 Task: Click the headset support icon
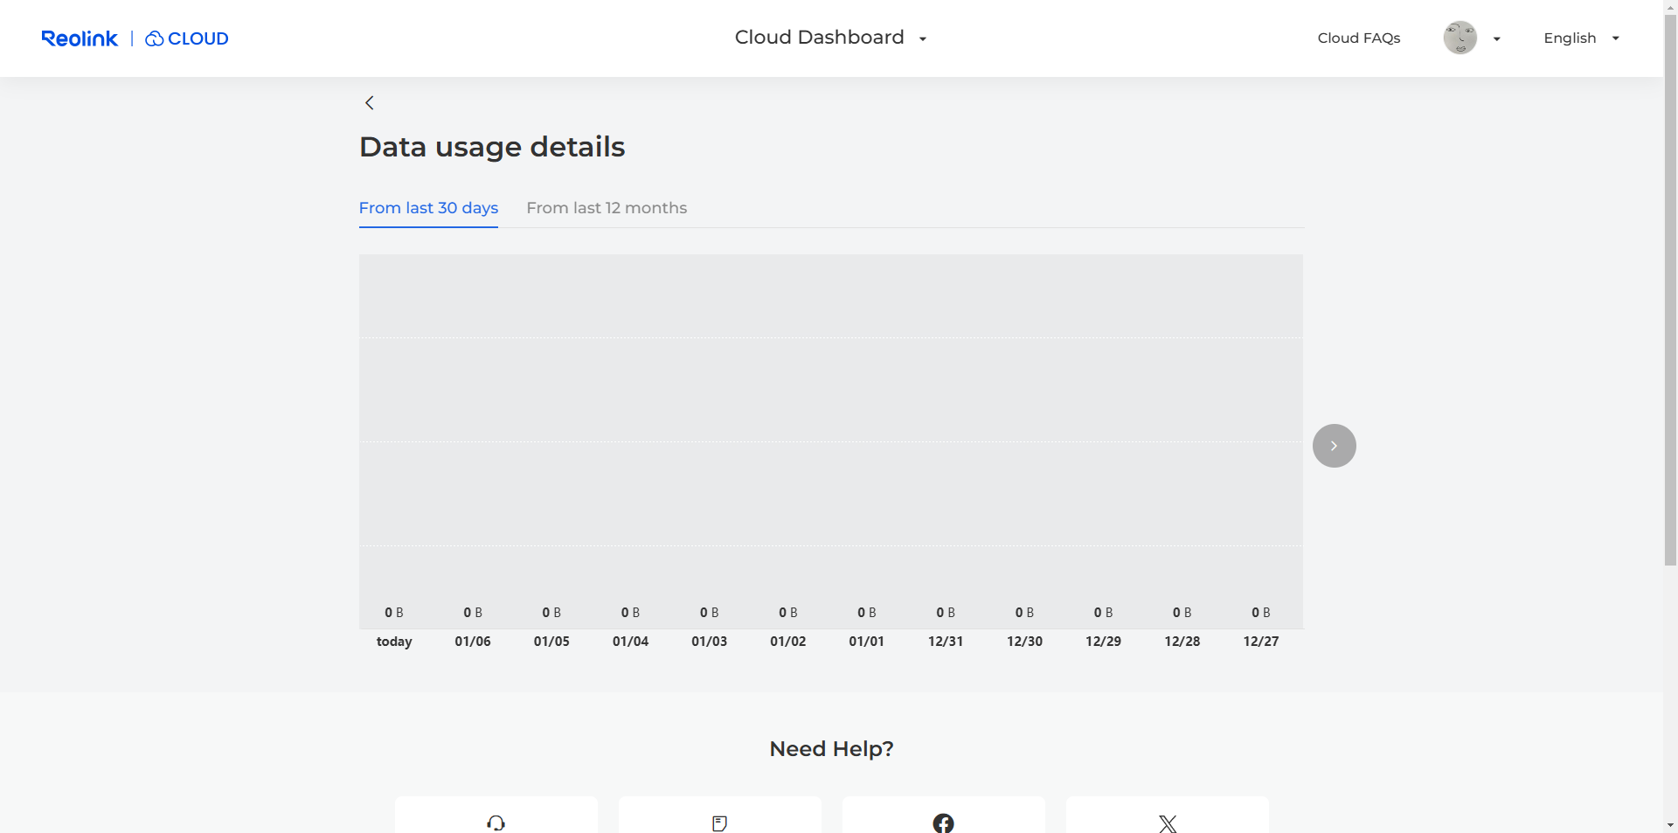coord(496,823)
